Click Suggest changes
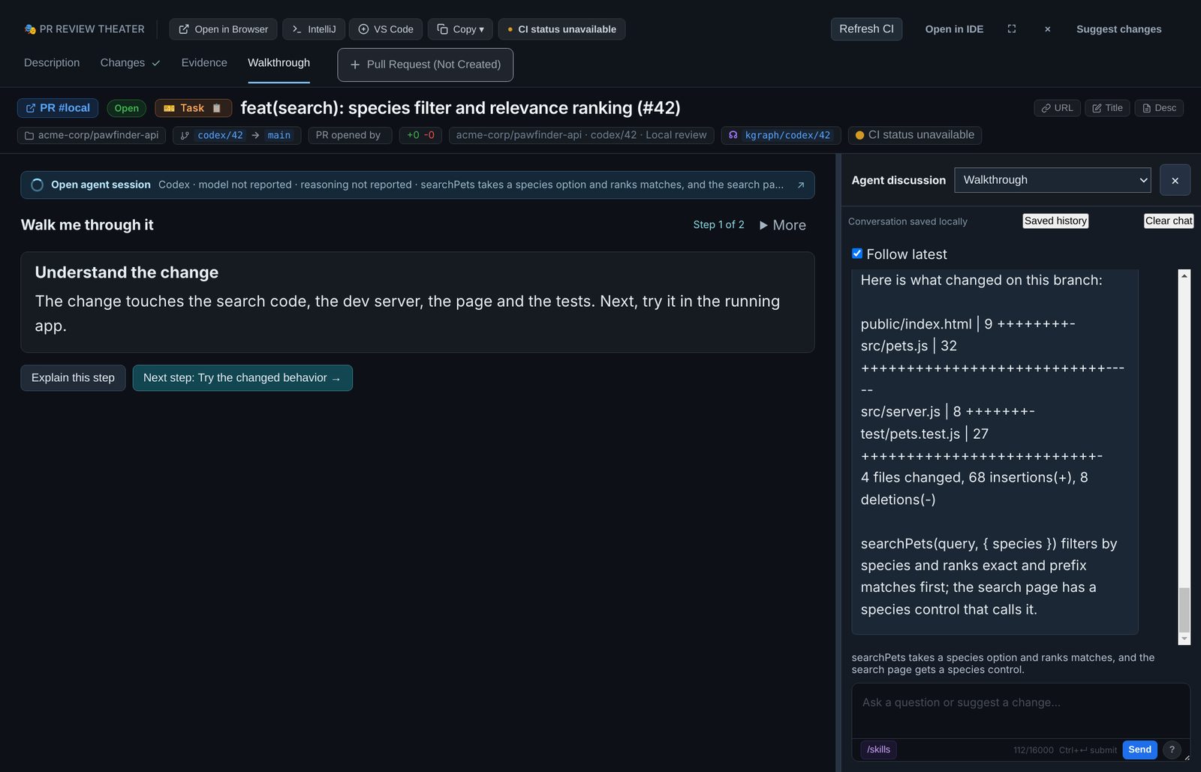 point(1118,29)
